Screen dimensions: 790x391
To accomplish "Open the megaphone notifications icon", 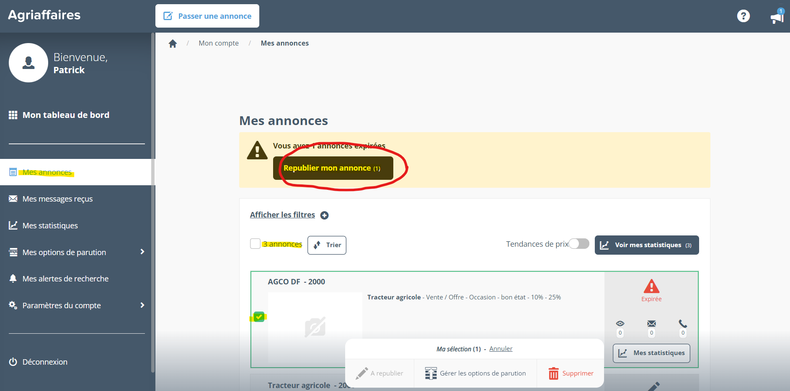I will (x=777, y=18).
